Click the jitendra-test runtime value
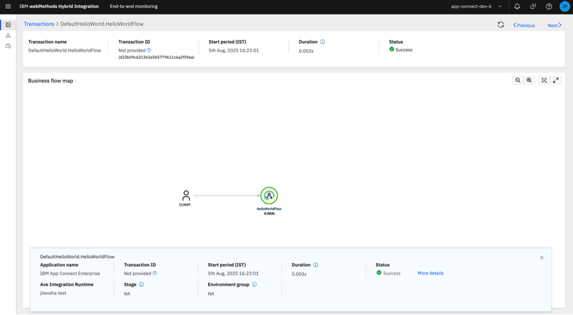573x315 pixels. coord(53,293)
